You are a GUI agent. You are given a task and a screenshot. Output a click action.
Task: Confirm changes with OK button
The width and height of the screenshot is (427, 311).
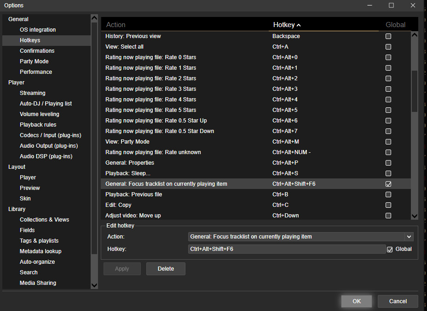click(x=357, y=301)
